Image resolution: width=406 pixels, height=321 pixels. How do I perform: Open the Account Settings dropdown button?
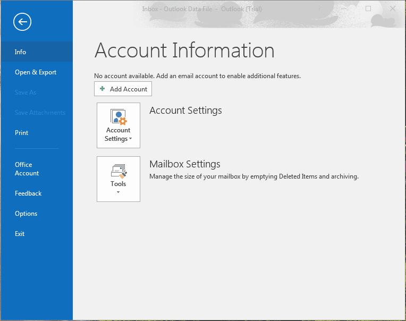(119, 125)
